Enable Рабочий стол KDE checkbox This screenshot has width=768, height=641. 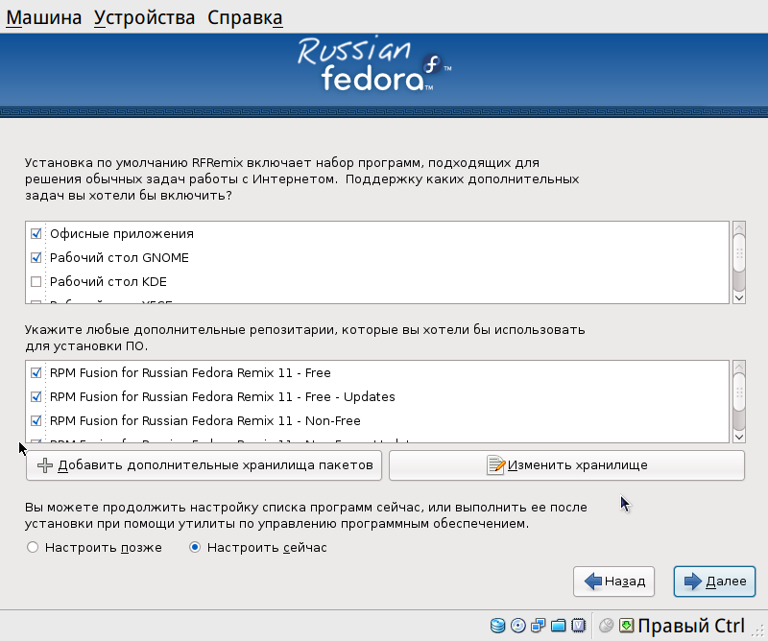coord(36,281)
